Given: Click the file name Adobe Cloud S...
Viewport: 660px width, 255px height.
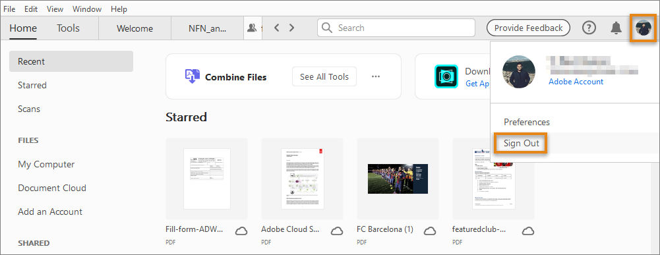Looking at the screenshot, I should tap(290, 230).
